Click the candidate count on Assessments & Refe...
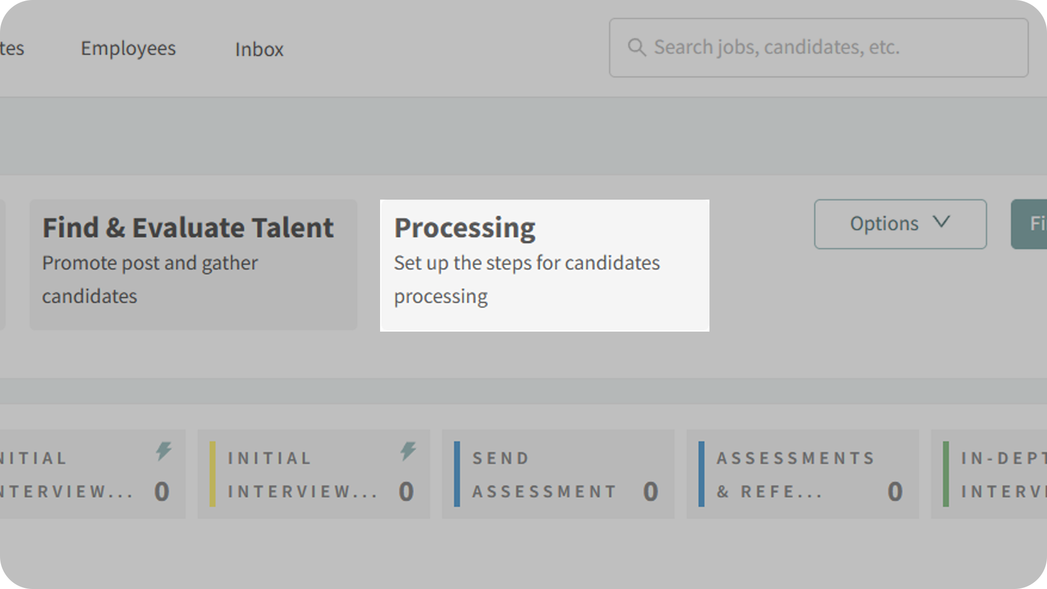 894,491
